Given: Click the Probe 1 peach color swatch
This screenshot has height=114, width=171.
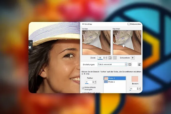Looking at the screenshot, I should (106, 78).
